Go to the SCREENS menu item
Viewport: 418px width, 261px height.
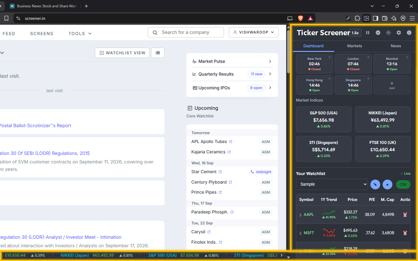(x=42, y=33)
